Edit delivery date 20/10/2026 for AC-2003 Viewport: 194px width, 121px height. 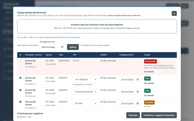pyautogui.click(x=130, y=104)
